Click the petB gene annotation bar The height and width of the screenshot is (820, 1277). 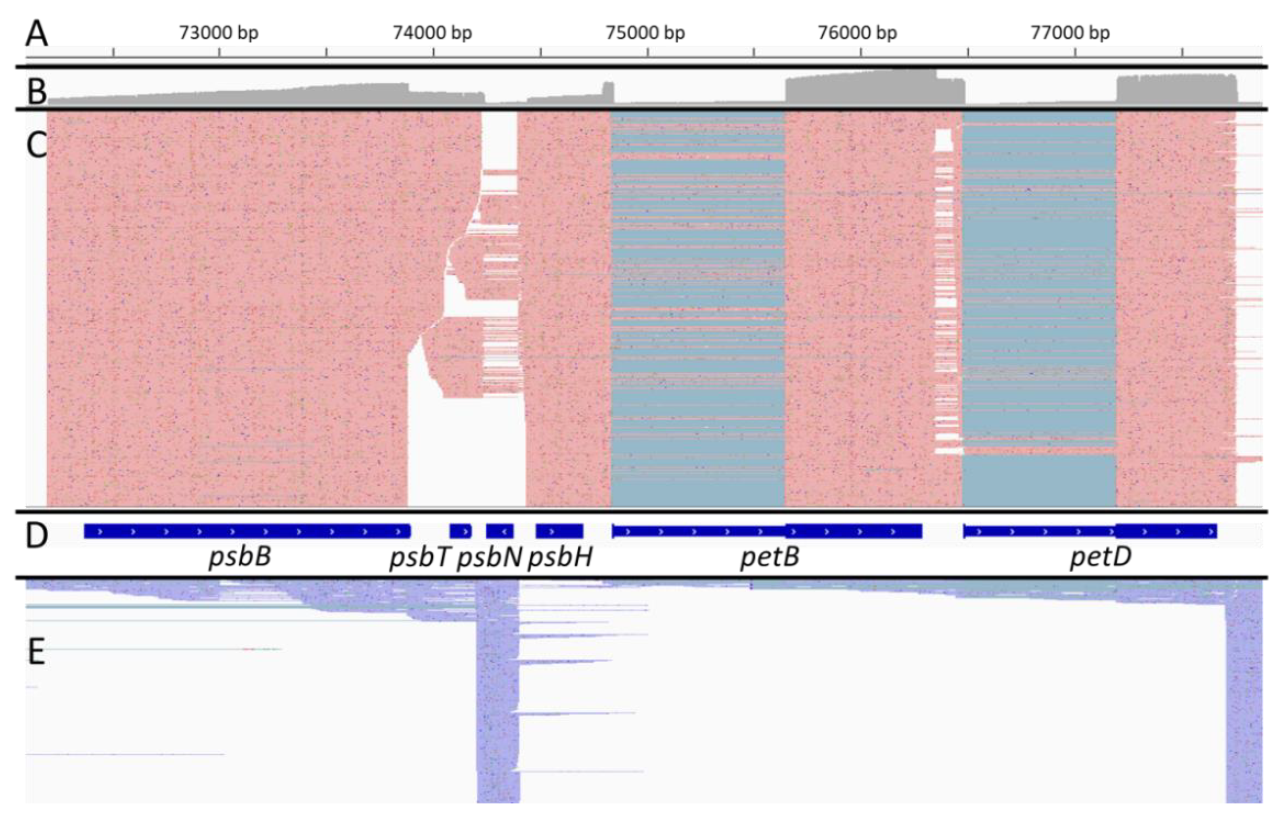(767, 531)
